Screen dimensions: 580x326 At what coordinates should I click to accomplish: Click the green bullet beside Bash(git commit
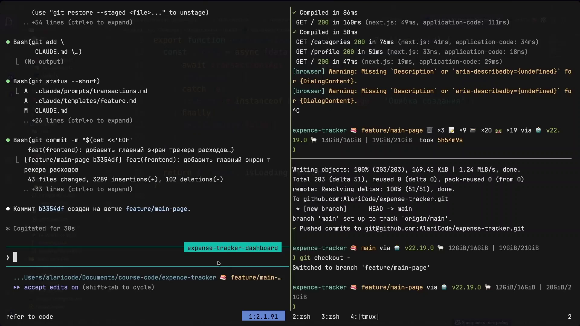point(8,140)
